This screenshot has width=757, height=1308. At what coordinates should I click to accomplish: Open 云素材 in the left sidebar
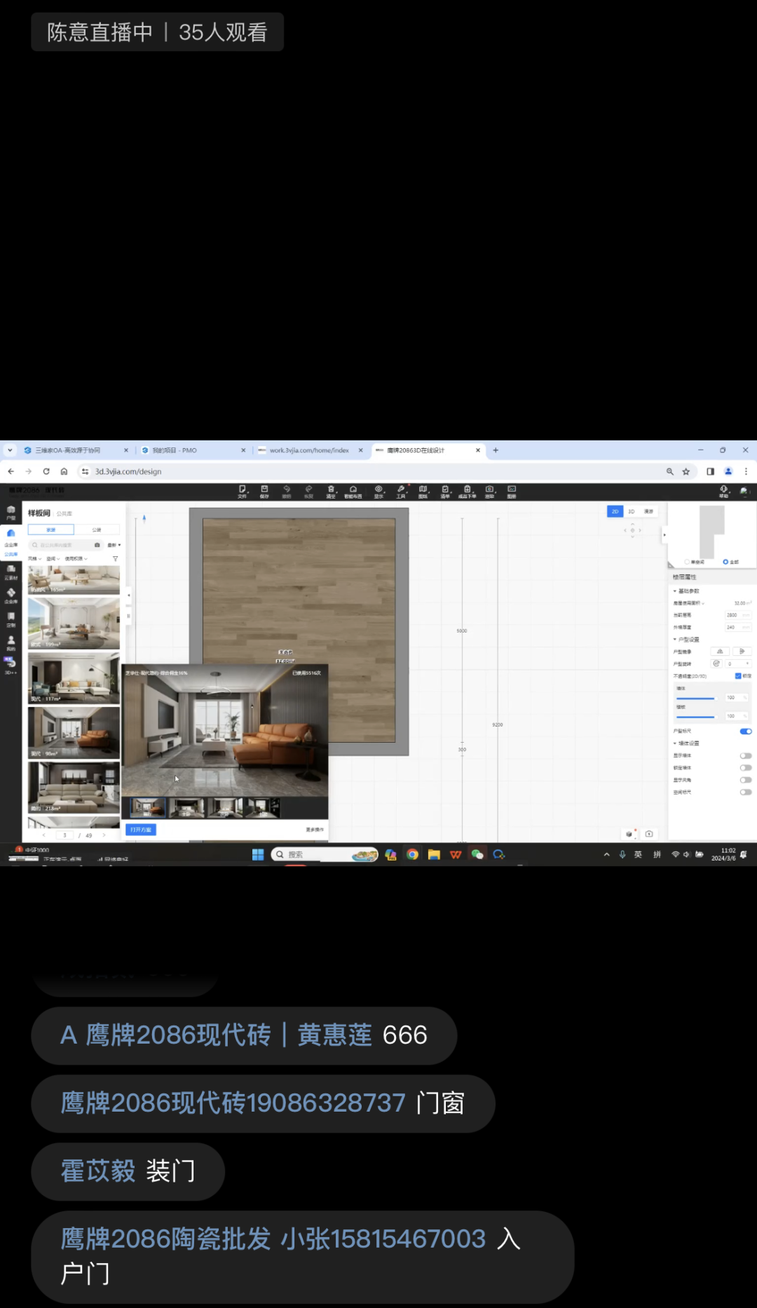pos(11,572)
